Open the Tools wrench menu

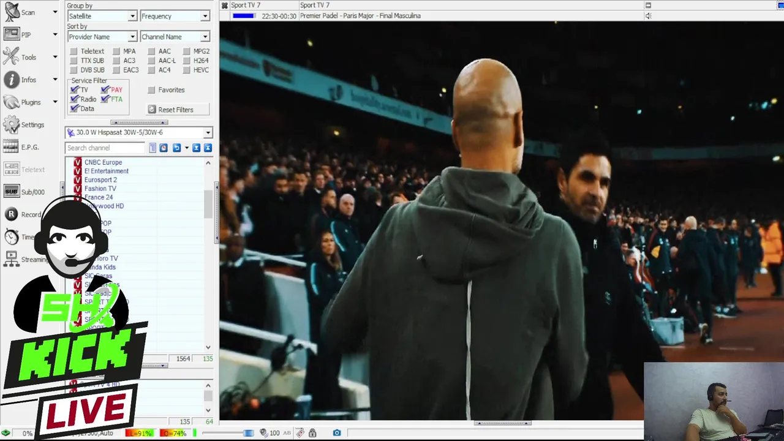[x=20, y=57]
